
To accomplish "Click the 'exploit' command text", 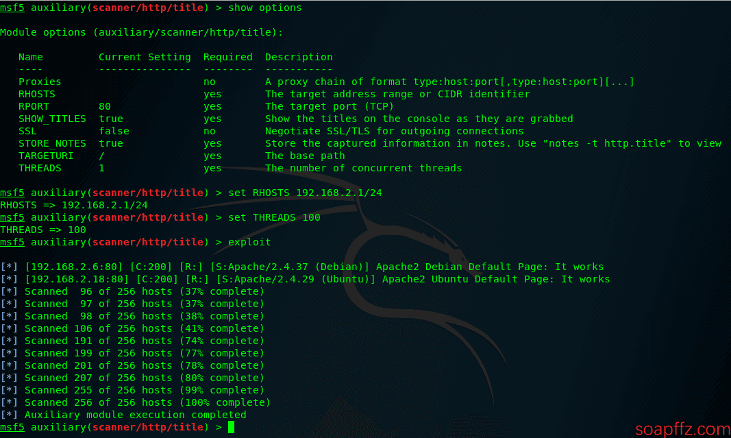I will [x=249, y=242].
